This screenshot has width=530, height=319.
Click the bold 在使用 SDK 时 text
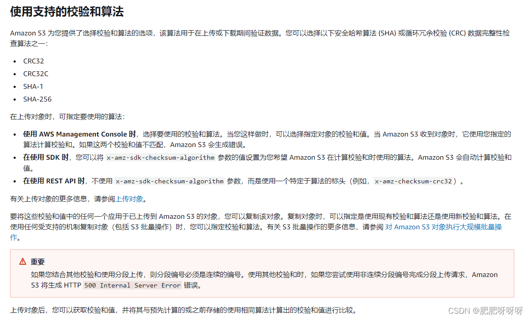[x=46, y=158]
